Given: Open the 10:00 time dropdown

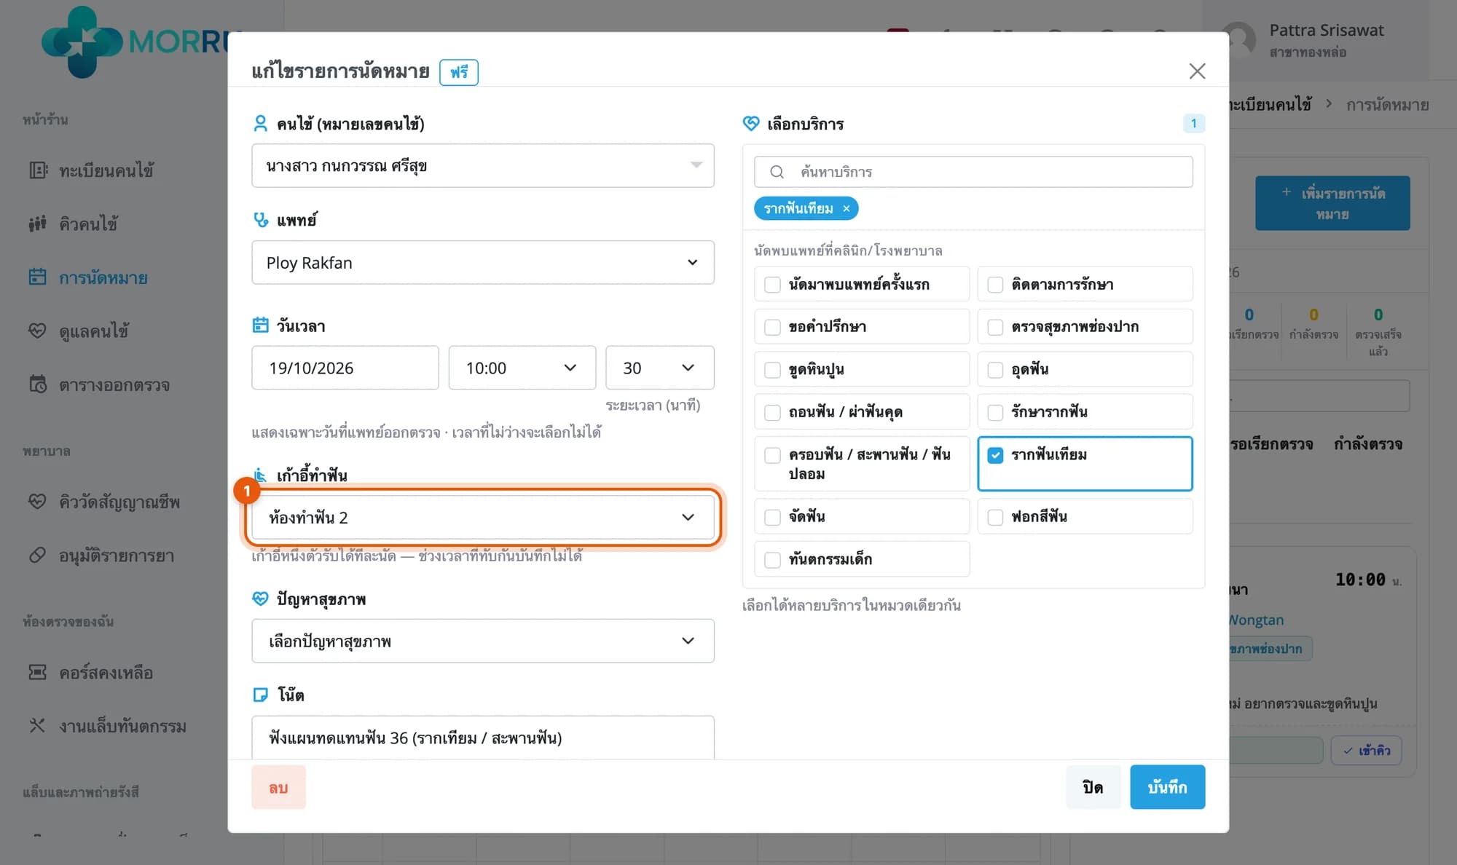Looking at the screenshot, I should (522, 368).
